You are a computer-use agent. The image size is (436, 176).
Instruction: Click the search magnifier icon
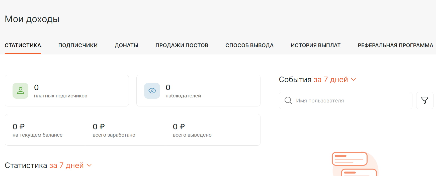(288, 100)
